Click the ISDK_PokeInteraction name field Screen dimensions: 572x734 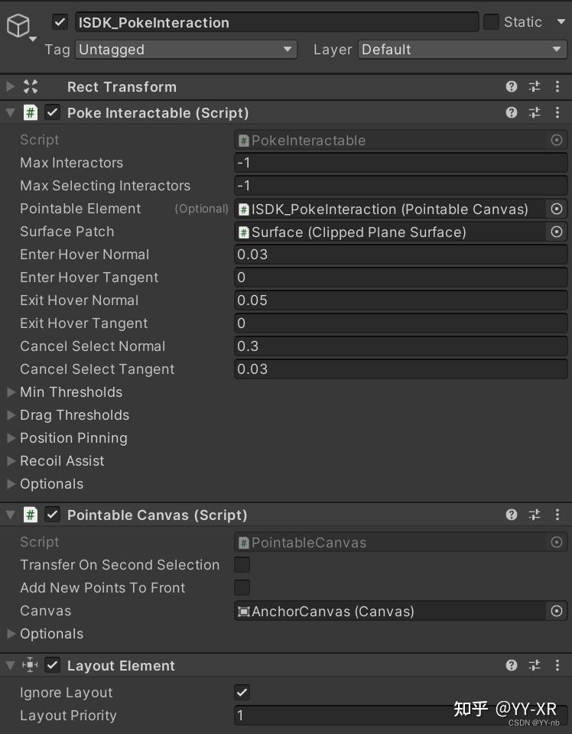(275, 22)
